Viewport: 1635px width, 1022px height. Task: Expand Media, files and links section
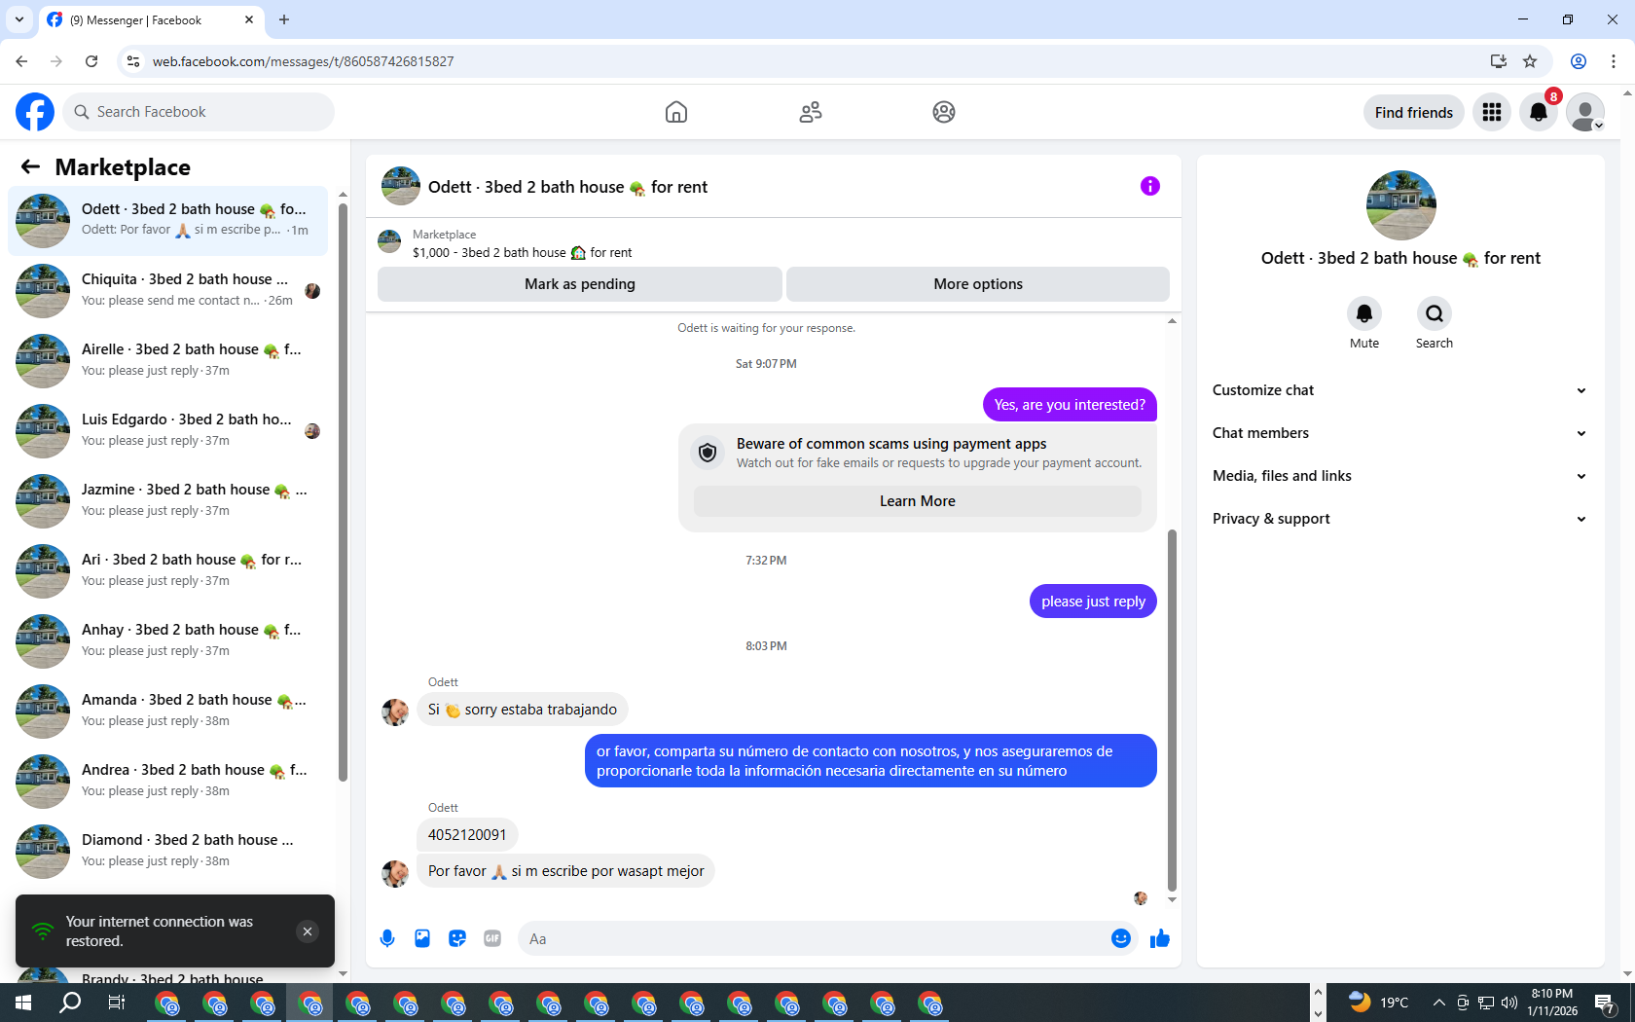point(1400,476)
